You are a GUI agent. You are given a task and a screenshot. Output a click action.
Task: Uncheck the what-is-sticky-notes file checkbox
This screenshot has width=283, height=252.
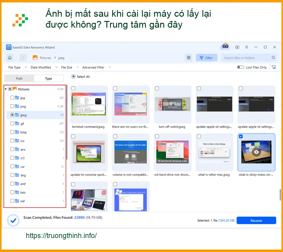point(241,136)
